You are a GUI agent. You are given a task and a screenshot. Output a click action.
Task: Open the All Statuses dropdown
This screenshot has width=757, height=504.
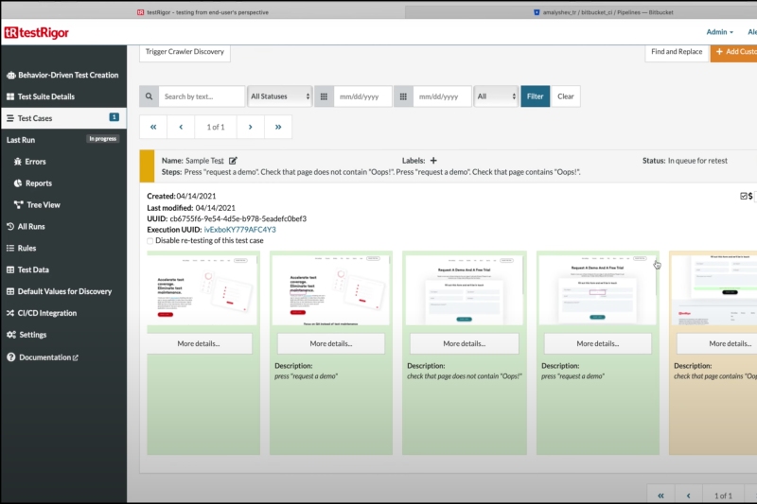[x=280, y=96]
